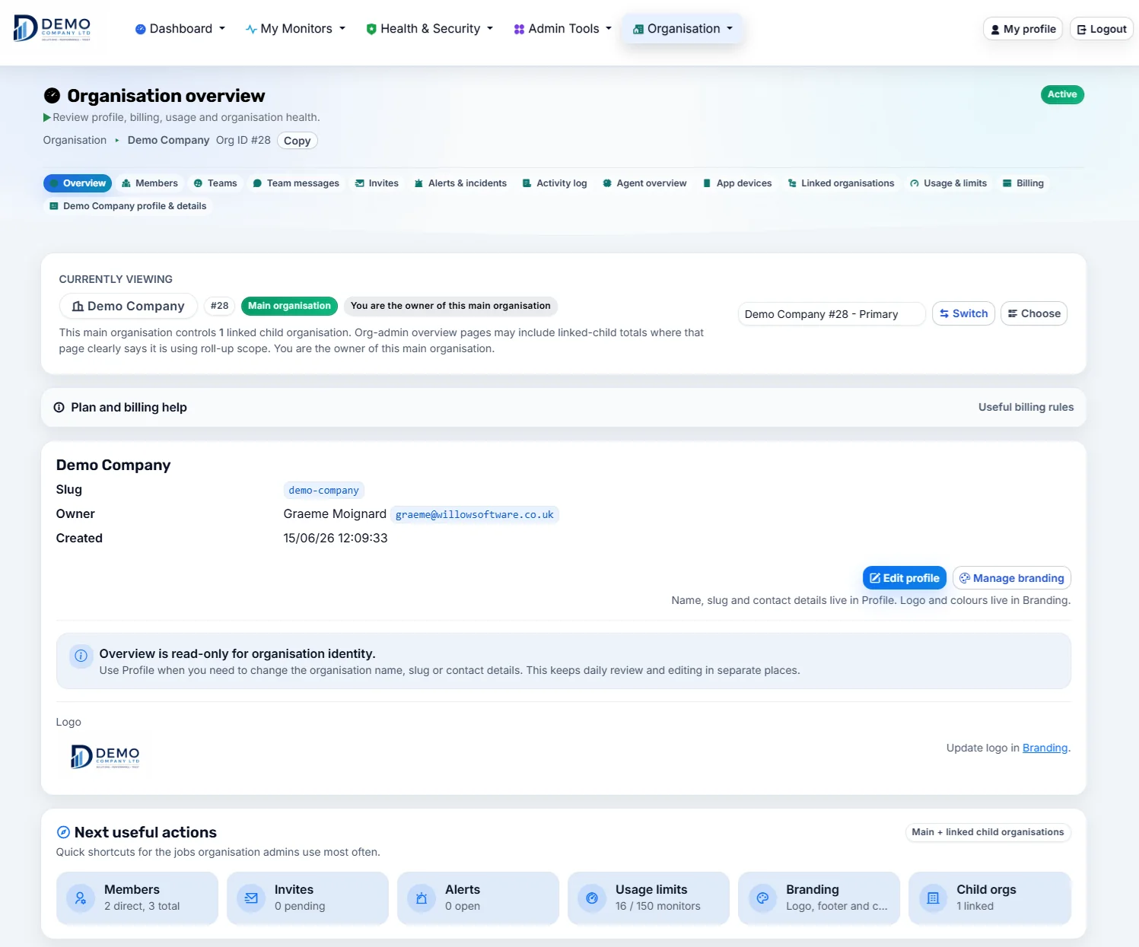Click the demo-company slug value

[323, 491]
